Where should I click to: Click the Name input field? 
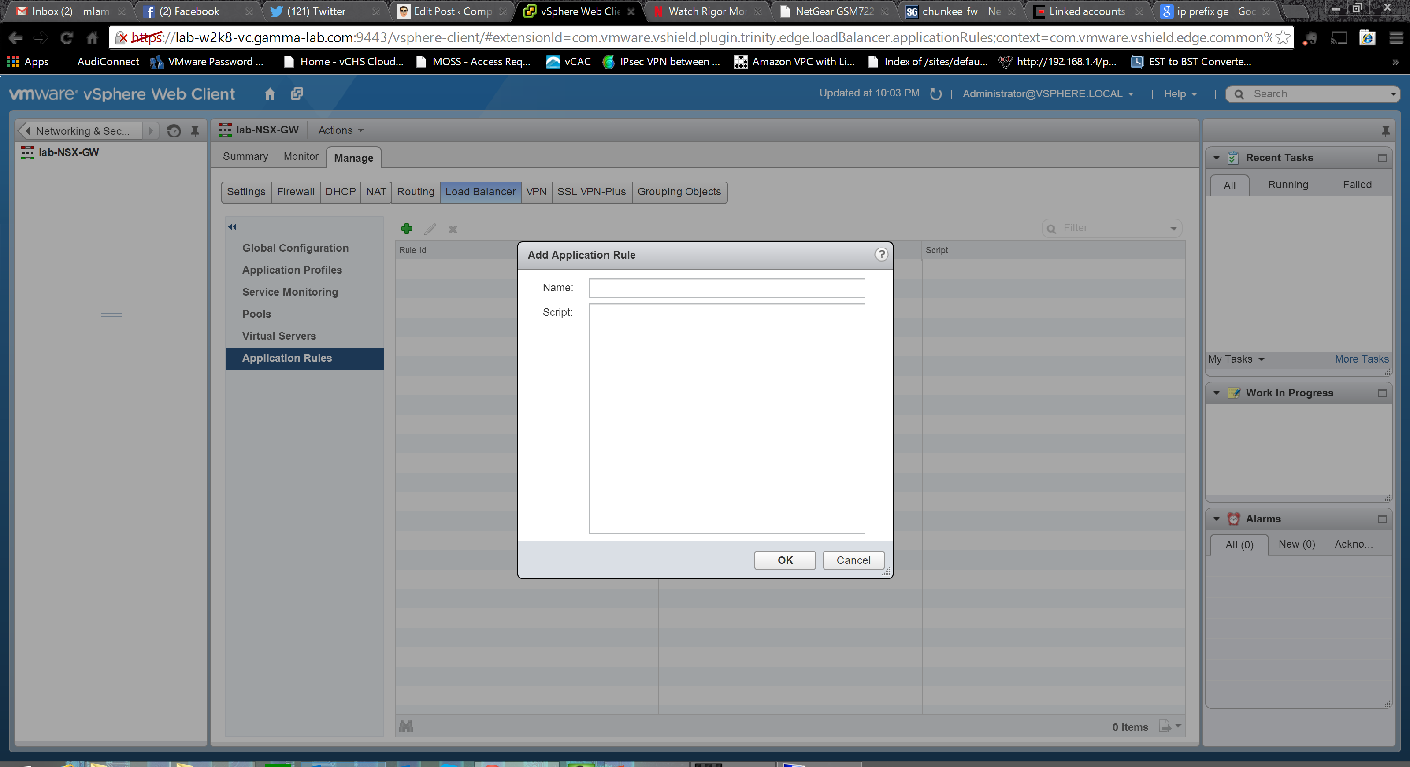point(726,288)
